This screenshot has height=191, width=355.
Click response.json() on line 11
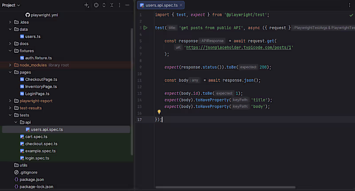241,80
